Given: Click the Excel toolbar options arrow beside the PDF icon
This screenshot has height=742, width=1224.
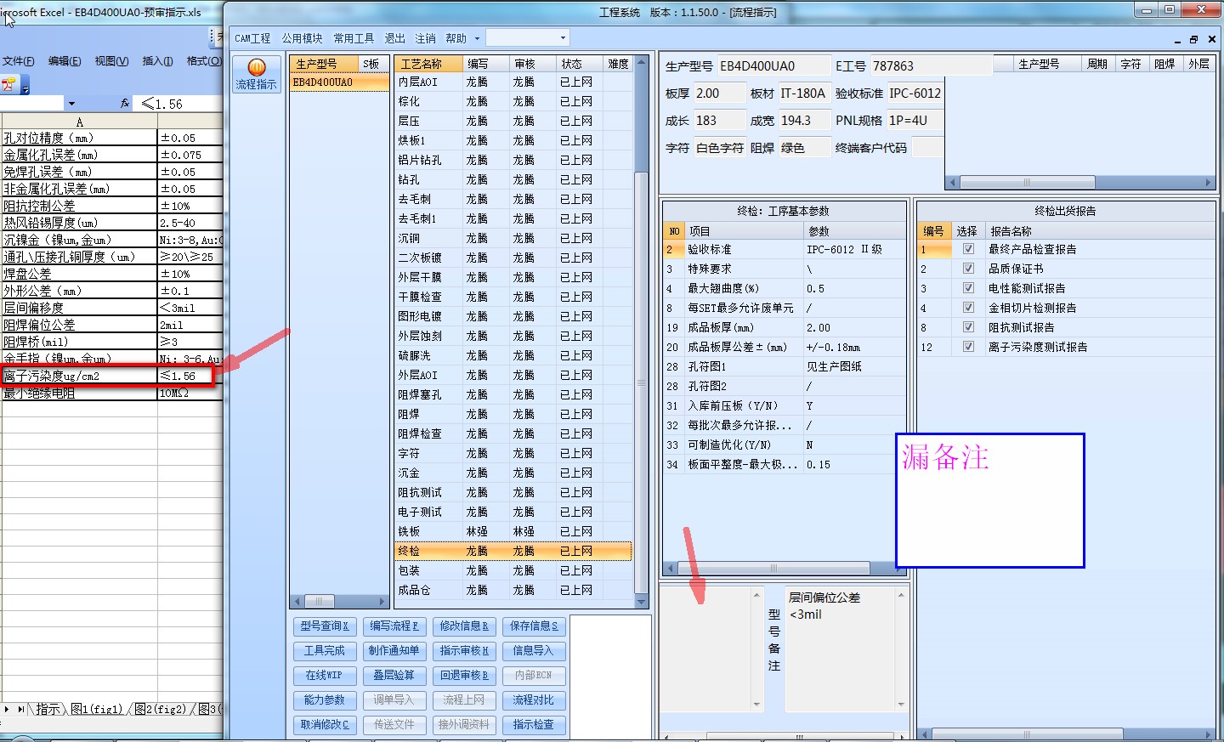Looking at the screenshot, I should 25,86.
